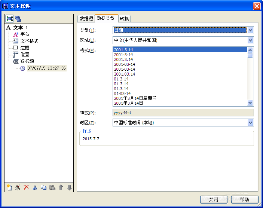Switch to the 转换 tab
This screenshot has width=263, height=208.
point(124,18)
